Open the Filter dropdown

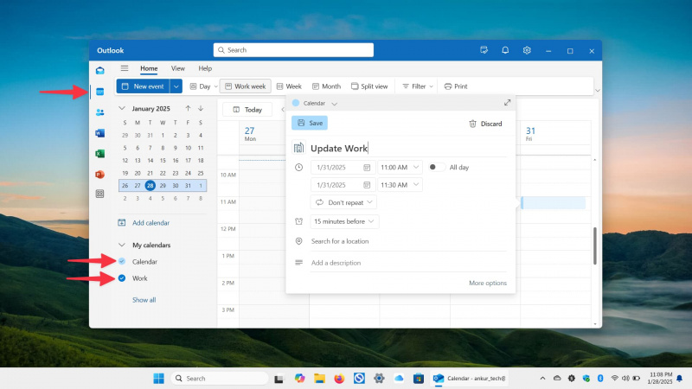[x=418, y=86]
